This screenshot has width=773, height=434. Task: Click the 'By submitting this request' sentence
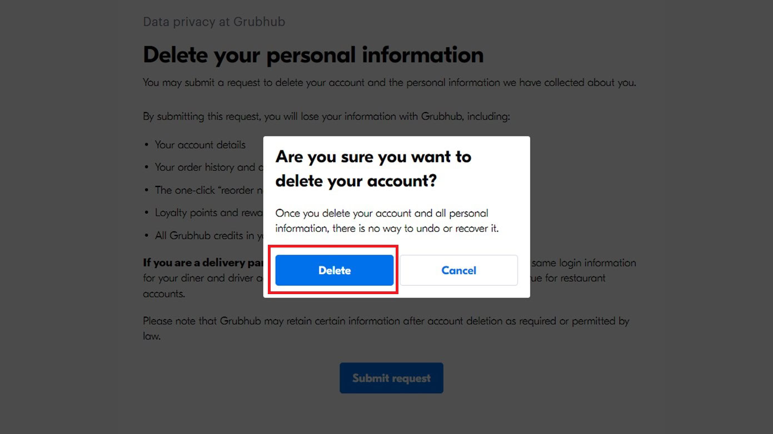coord(326,117)
